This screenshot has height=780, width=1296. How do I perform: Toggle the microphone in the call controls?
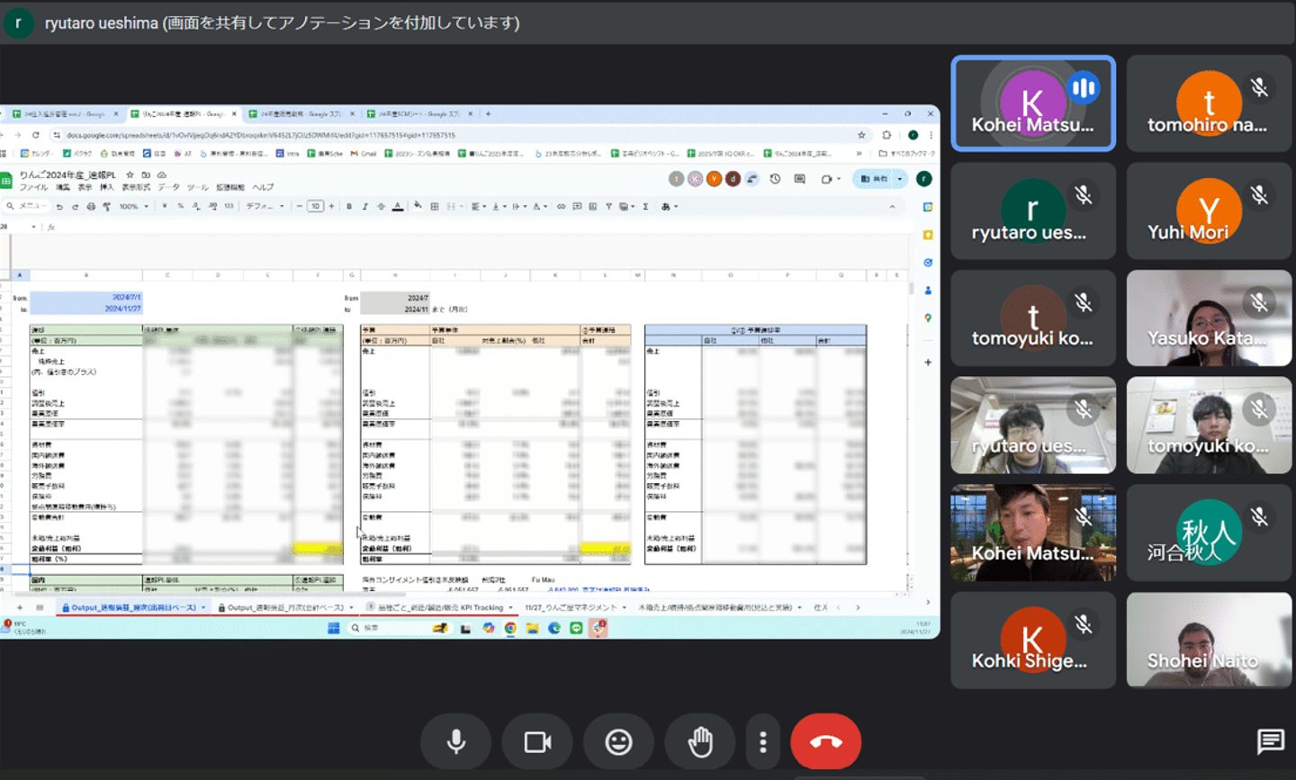click(456, 741)
